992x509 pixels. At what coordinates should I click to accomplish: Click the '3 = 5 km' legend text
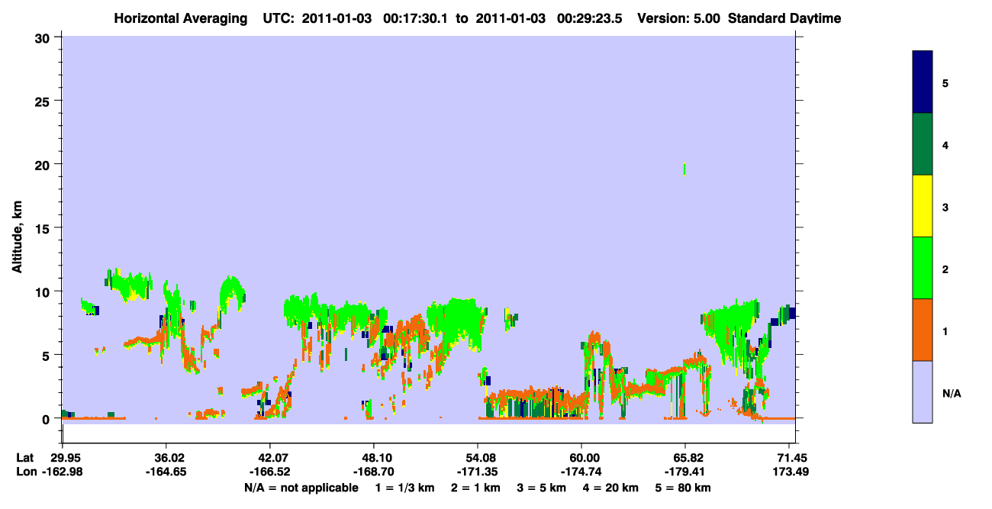point(543,488)
